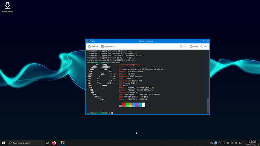The height and width of the screenshot is (146, 260).
Task: Click the Paste toolbar button
Action: 194,47
